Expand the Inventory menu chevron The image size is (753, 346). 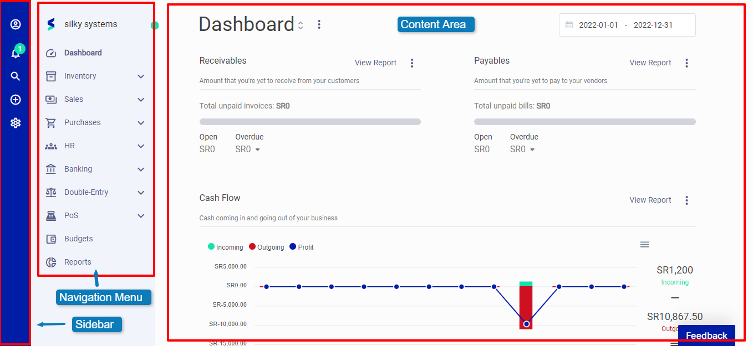point(141,76)
